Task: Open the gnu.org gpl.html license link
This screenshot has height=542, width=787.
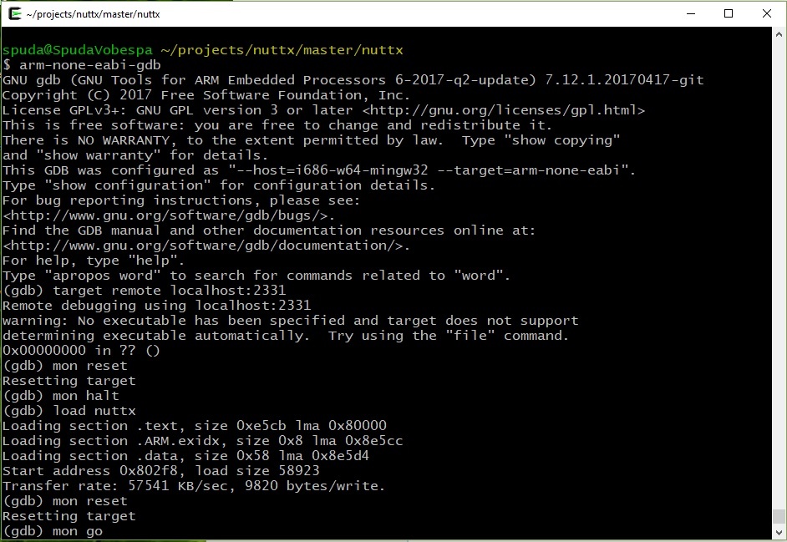Action: 504,110
